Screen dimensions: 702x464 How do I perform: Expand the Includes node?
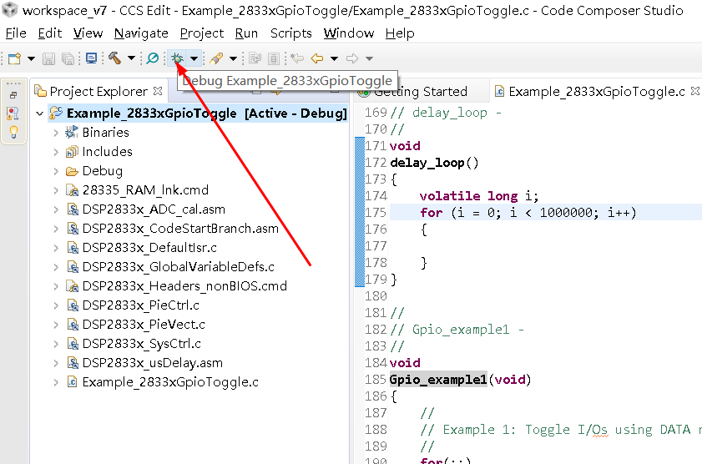coord(56,152)
